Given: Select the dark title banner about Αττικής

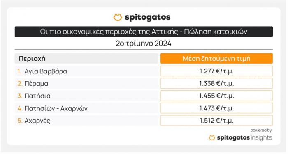Looking at the screenshot, I should point(144,32).
